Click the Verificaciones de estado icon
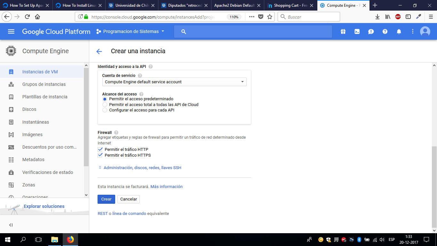 11,172
